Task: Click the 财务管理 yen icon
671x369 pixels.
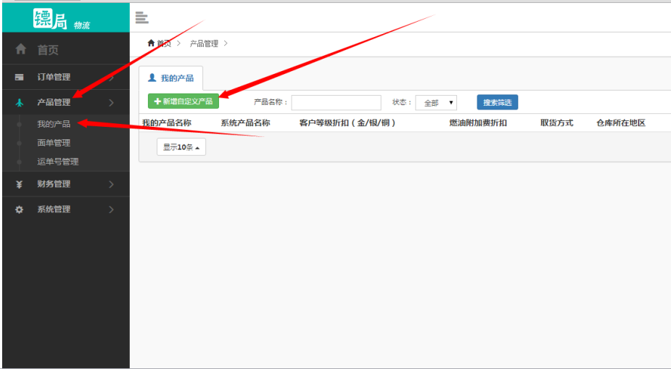Action: [x=20, y=184]
